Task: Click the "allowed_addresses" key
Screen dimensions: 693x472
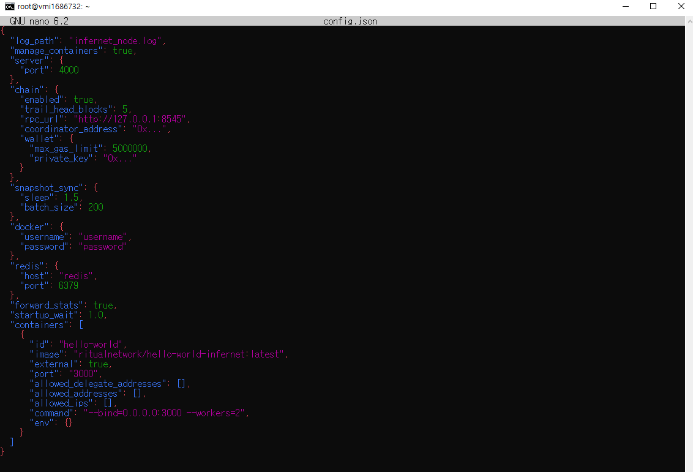Action: point(76,393)
